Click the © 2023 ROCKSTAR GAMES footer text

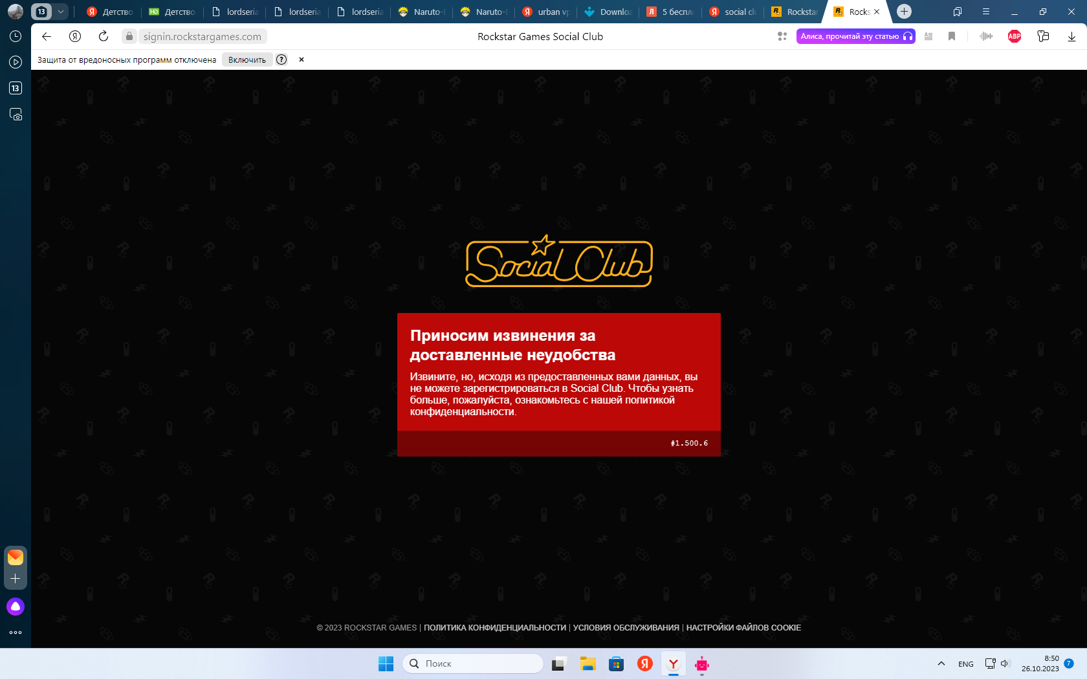(x=367, y=628)
